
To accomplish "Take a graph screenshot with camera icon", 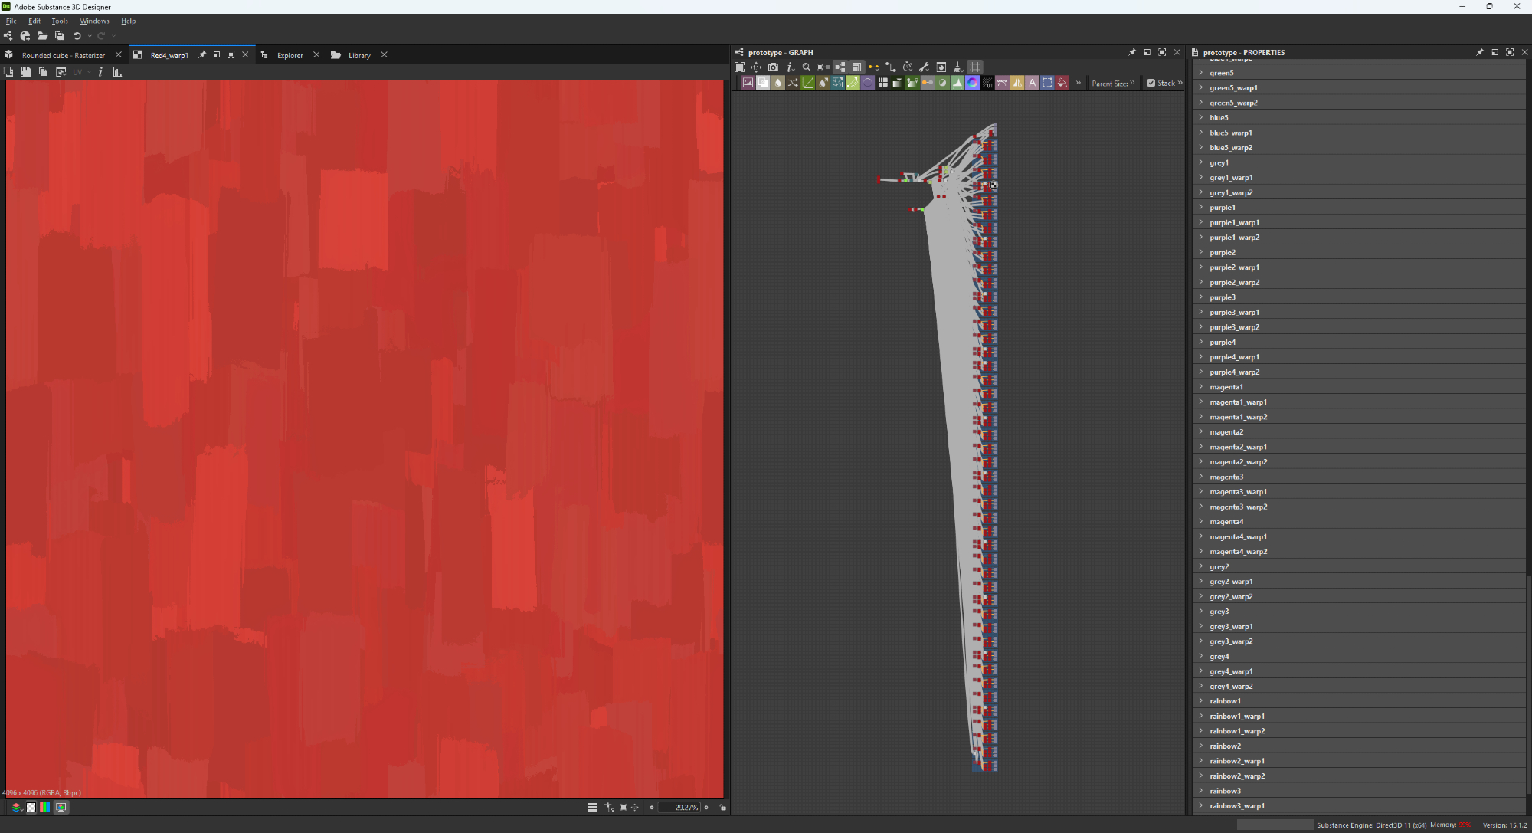I will point(773,67).
